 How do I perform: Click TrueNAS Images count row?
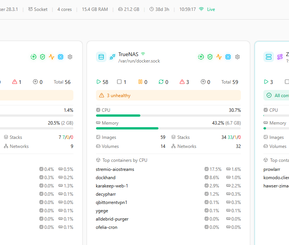coord(131,137)
